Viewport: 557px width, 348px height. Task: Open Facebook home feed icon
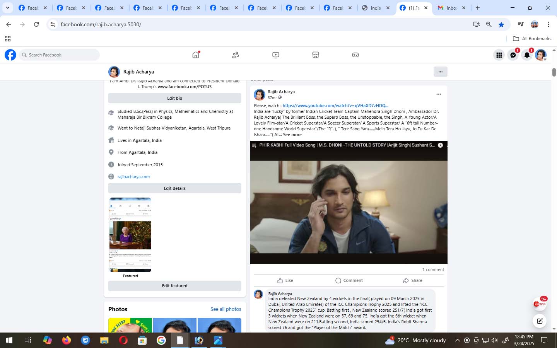196,55
